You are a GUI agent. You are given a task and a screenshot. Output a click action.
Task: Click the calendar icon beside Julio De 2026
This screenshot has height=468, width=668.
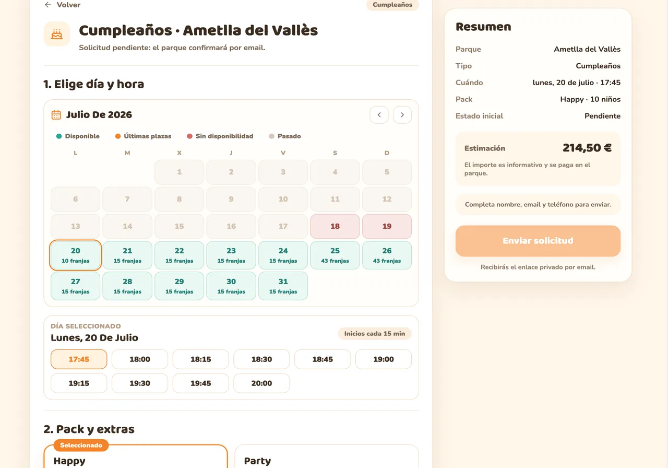point(56,115)
